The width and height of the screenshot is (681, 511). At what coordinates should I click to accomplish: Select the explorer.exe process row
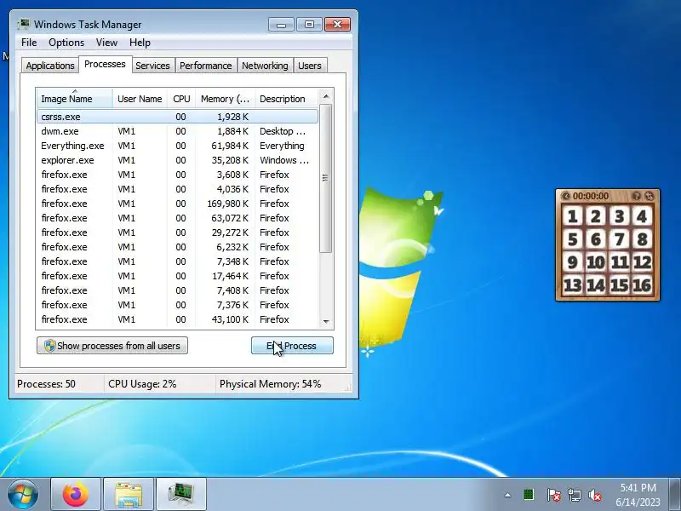point(178,160)
